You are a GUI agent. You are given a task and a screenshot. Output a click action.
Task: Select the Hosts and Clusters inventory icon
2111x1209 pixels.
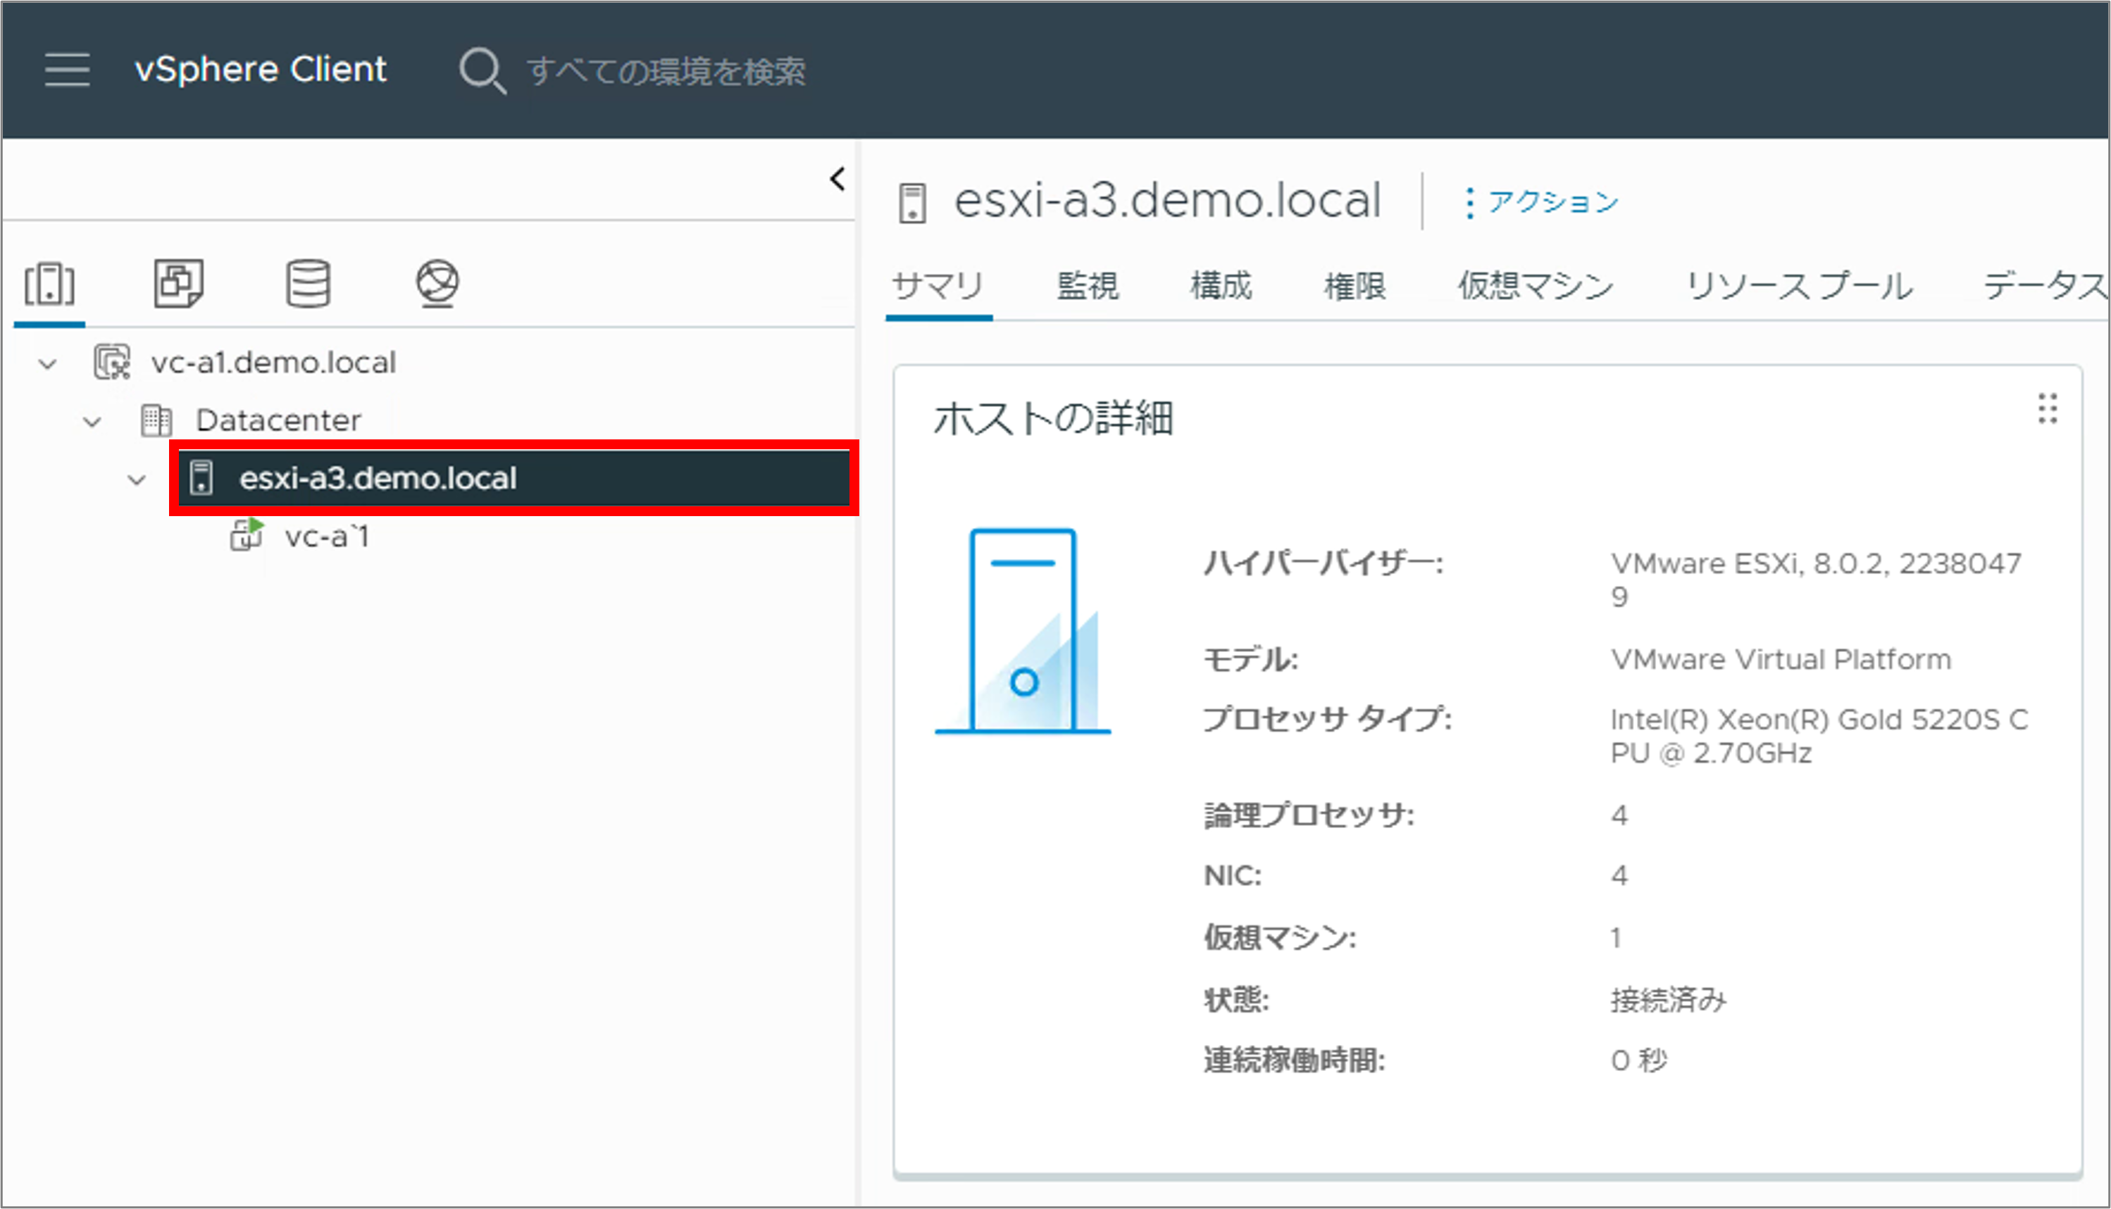(x=50, y=284)
